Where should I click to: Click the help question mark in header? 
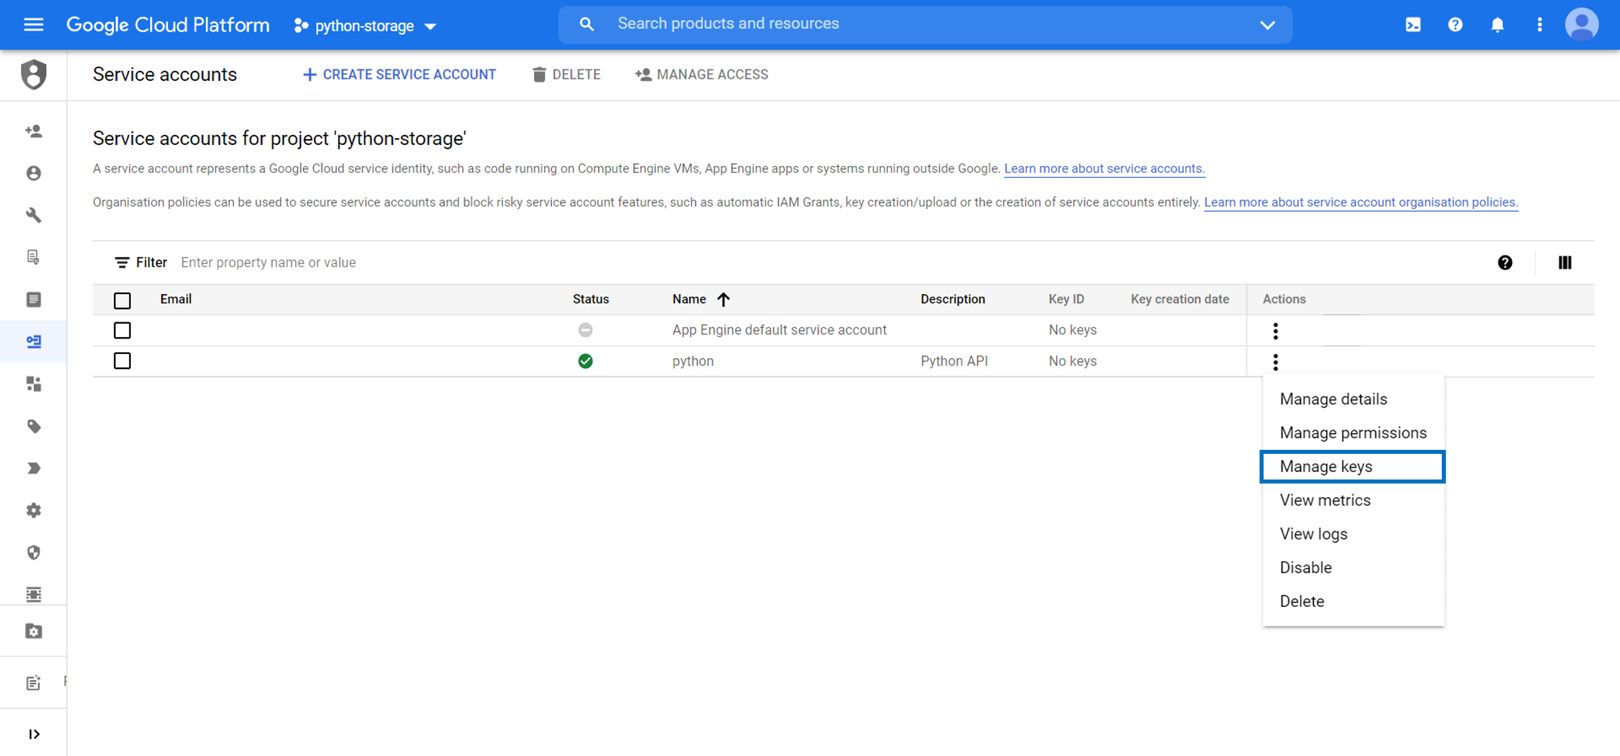point(1455,25)
